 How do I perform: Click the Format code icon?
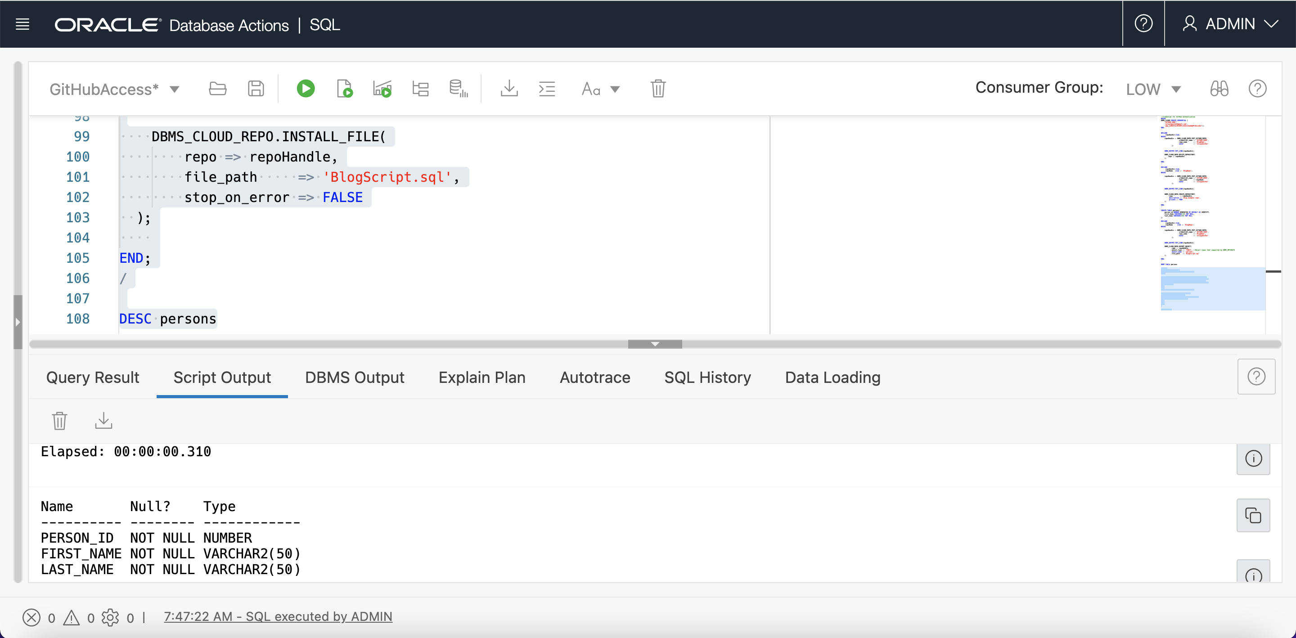547,89
